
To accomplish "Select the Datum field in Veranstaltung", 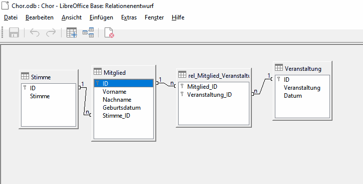I will click(302, 96).
